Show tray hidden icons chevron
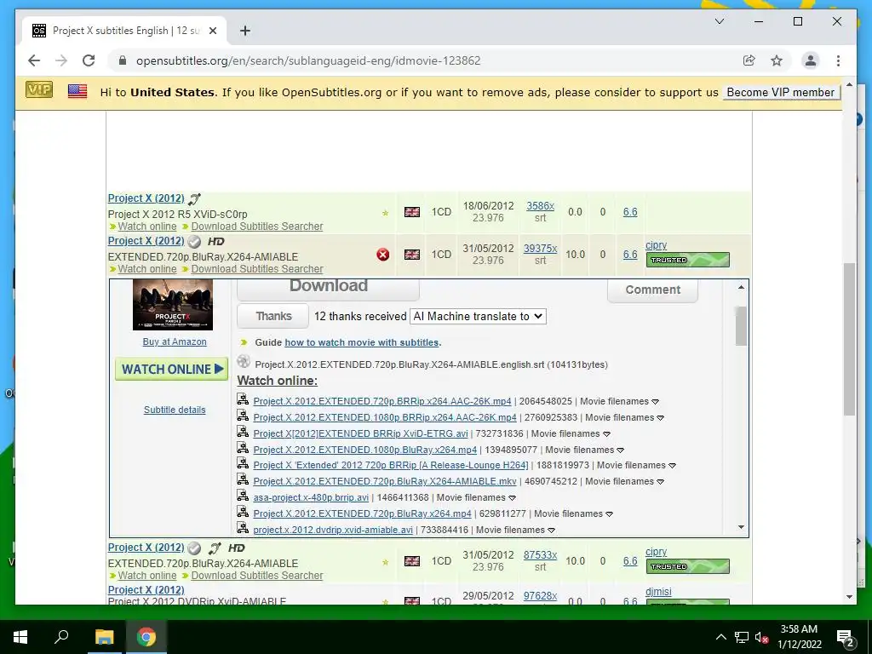The width and height of the screenshot is (872, 654). [720, 637]
